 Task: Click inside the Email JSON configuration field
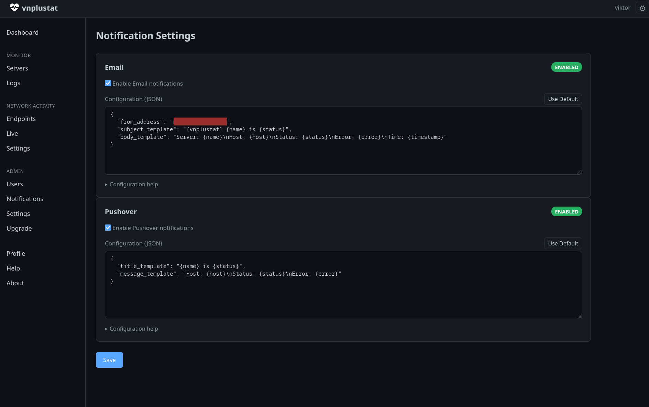343,158
